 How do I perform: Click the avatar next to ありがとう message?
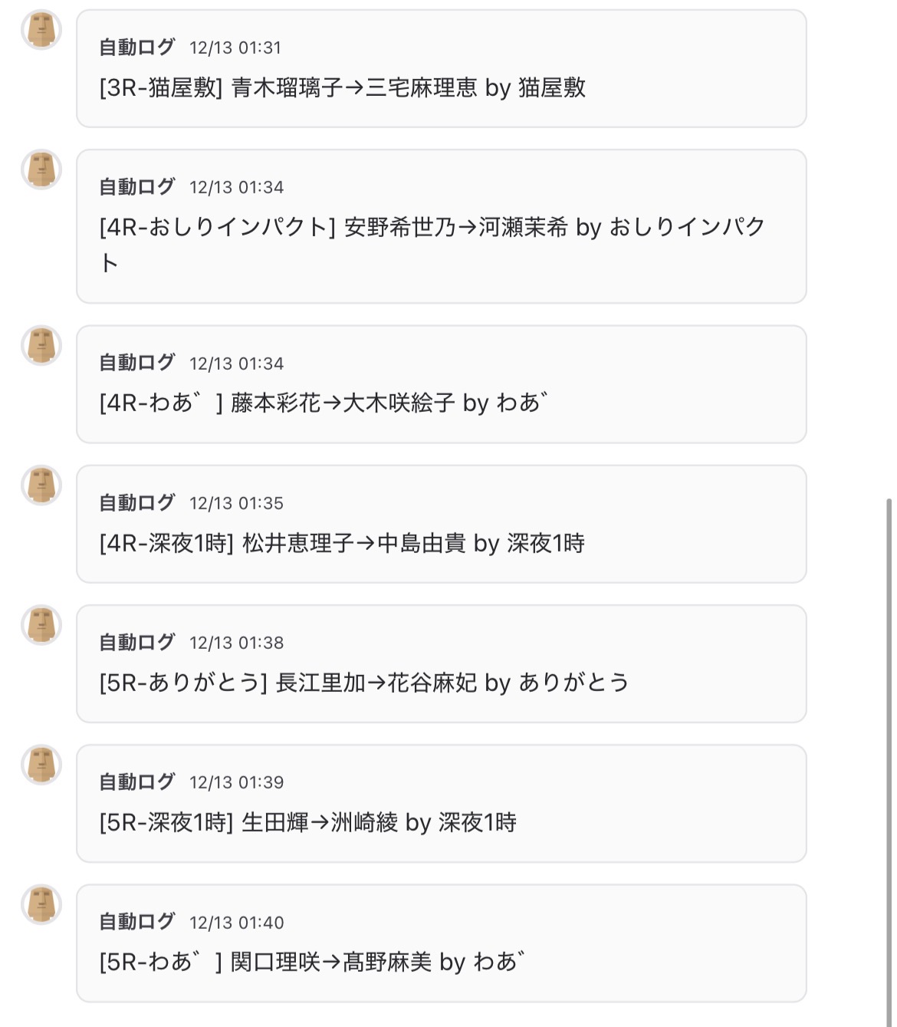[x=41, y=624]
